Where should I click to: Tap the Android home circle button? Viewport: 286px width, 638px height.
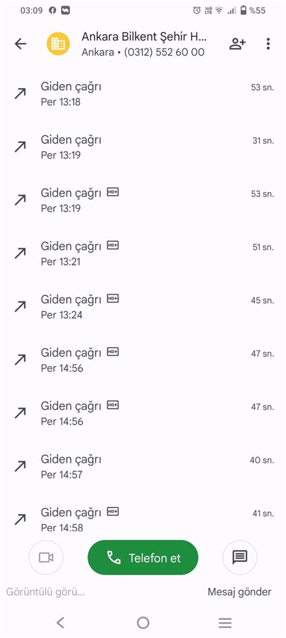(x=143, y=622)
